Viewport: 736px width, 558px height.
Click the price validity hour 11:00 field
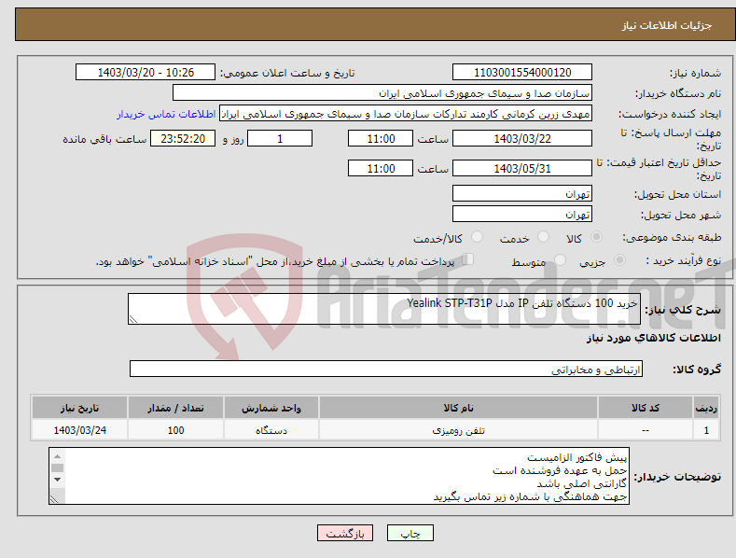[x=381, y=168]
